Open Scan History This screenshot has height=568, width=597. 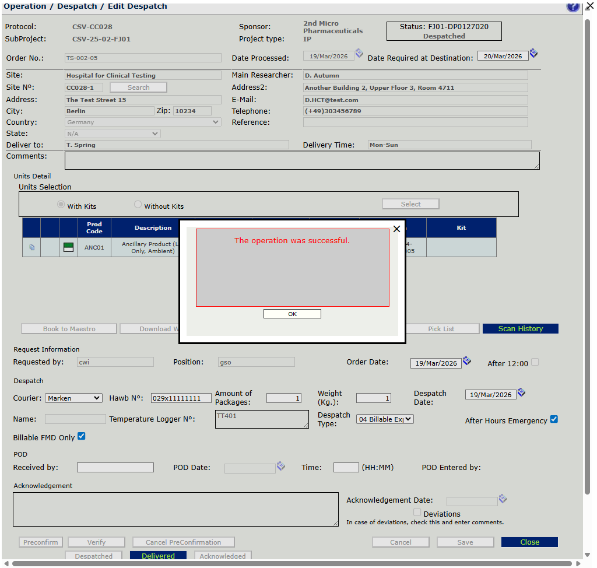520,329
